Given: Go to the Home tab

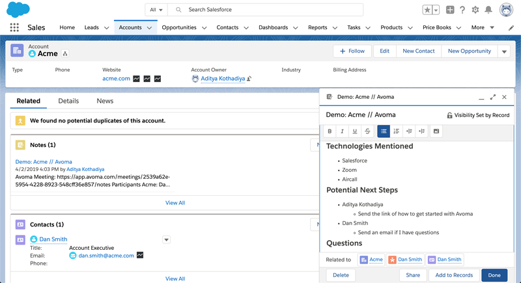Looking at the screenshot, I should (x=67, y=27).
